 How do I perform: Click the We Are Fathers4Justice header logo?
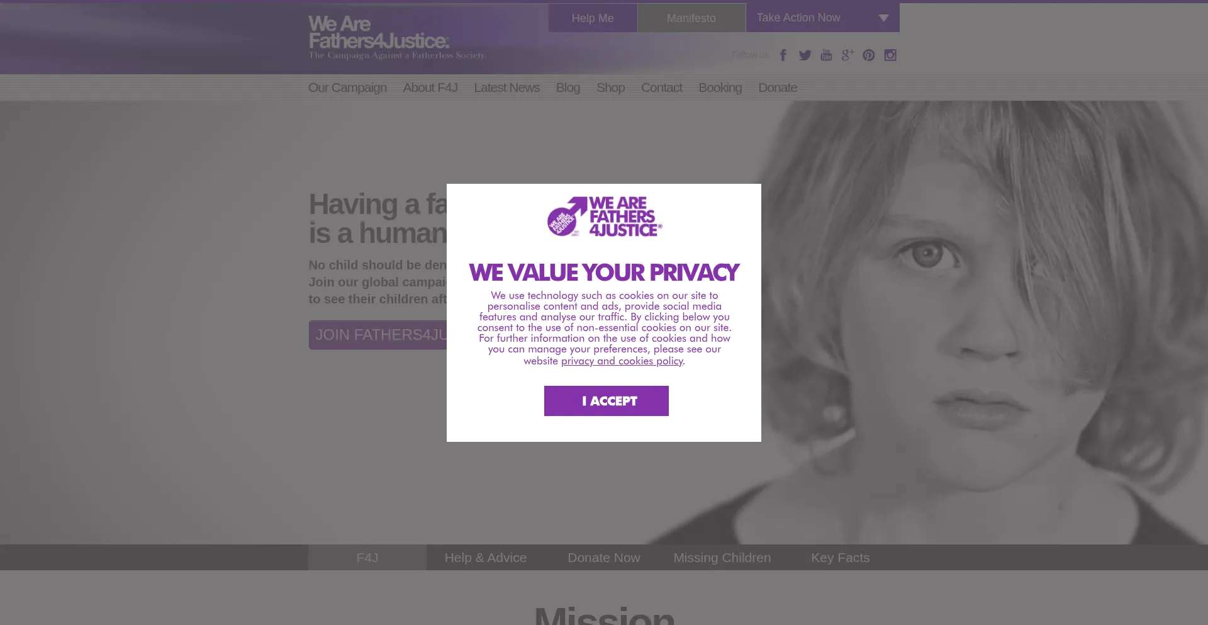pyautogui.click(x=397, y=38)
